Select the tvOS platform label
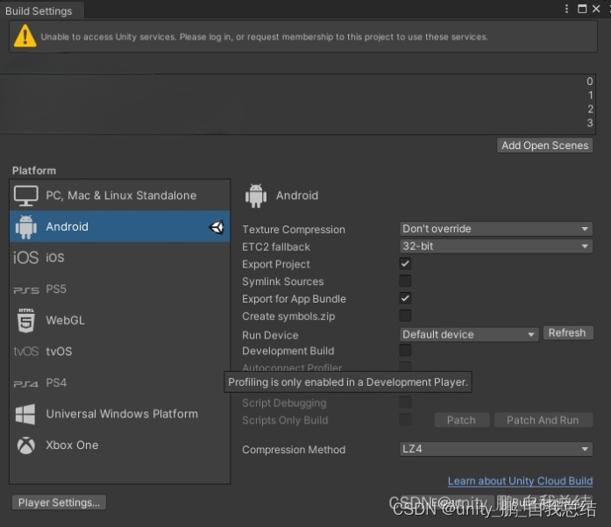This screenshot has width=611, height=527. 59,352
